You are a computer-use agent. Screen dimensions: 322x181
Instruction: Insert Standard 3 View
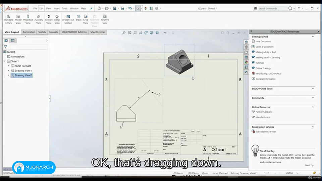tap(8, 19)
